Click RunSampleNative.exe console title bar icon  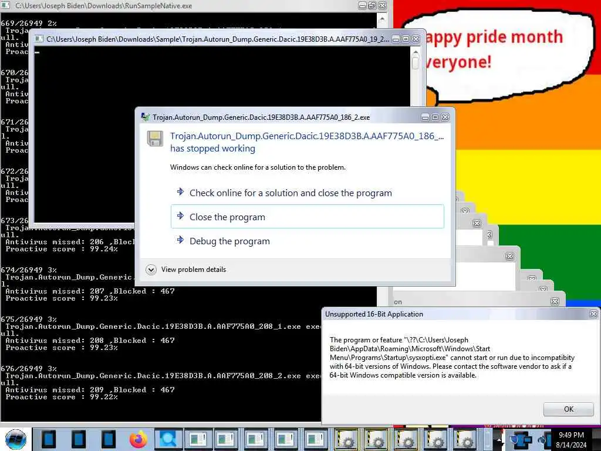[x=6, y=5]
